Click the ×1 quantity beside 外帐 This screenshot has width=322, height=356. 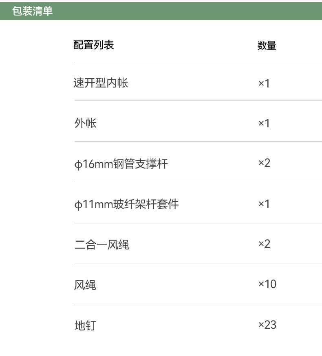[x=264, y=123]
